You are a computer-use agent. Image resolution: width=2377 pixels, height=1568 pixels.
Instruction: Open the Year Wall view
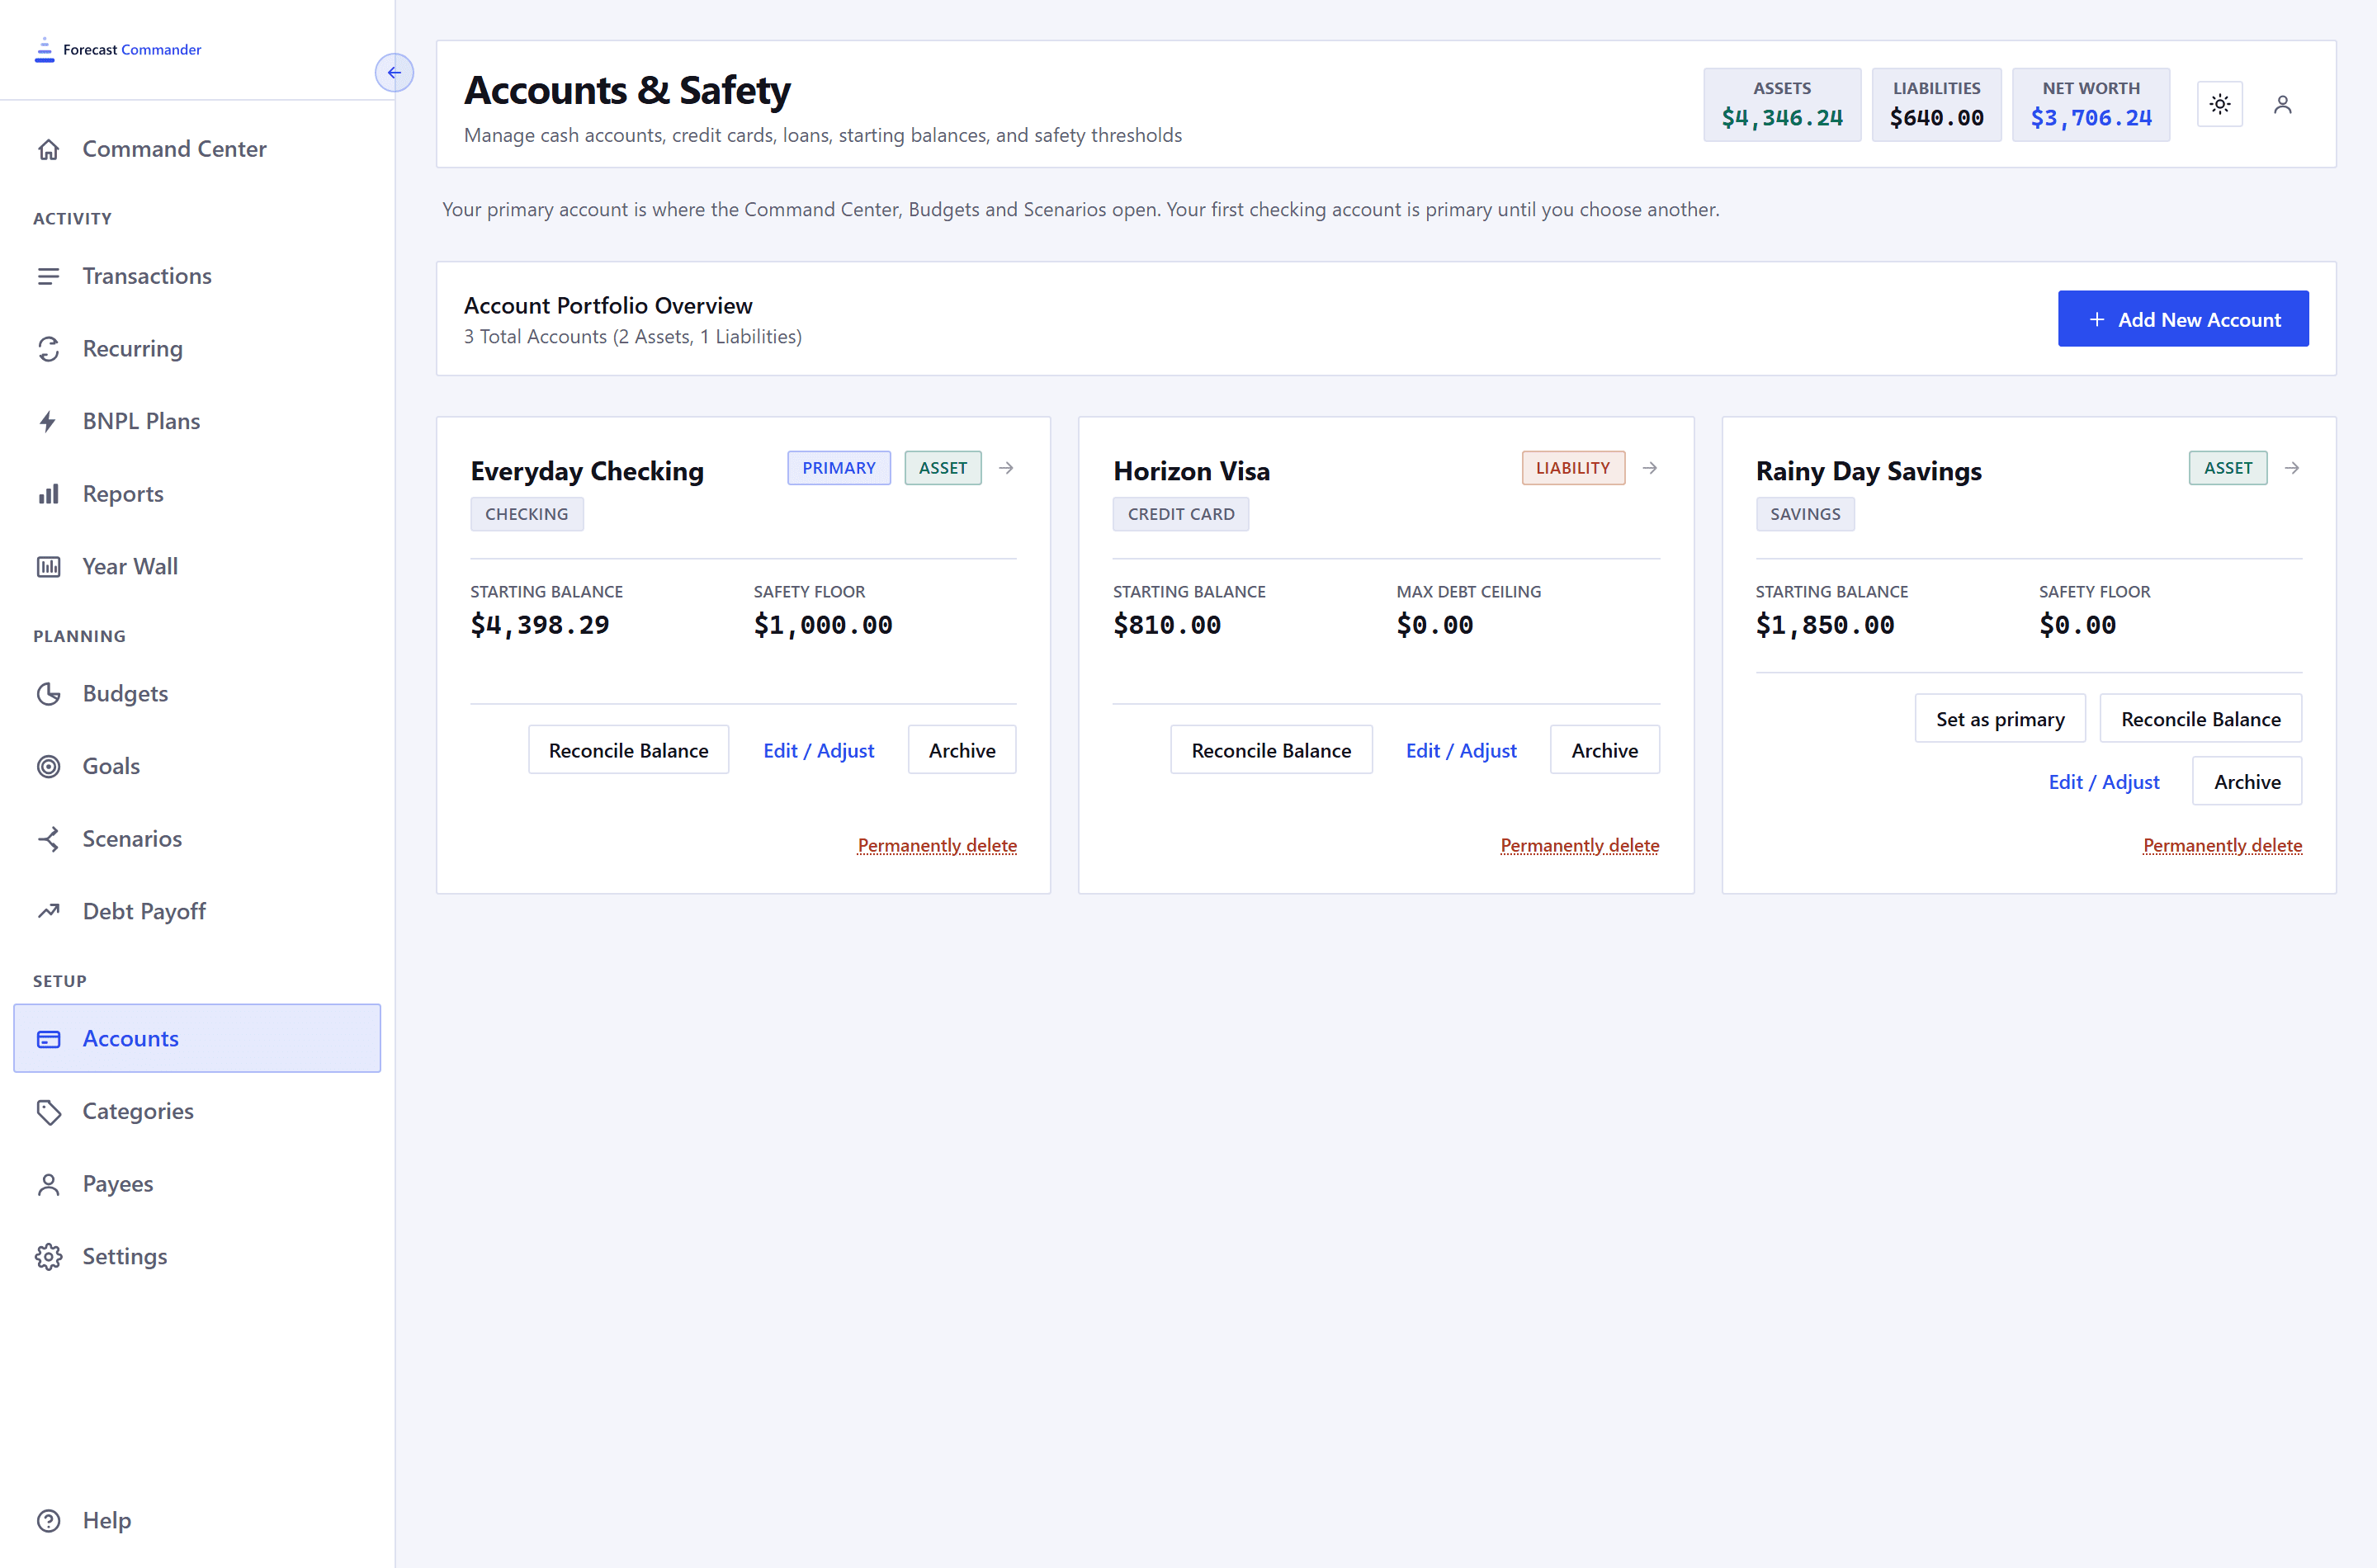click(x=197, y=567)
